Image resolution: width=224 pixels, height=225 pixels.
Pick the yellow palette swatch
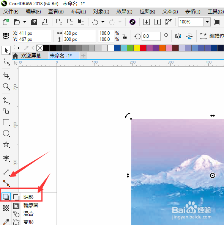pos(137,48)
